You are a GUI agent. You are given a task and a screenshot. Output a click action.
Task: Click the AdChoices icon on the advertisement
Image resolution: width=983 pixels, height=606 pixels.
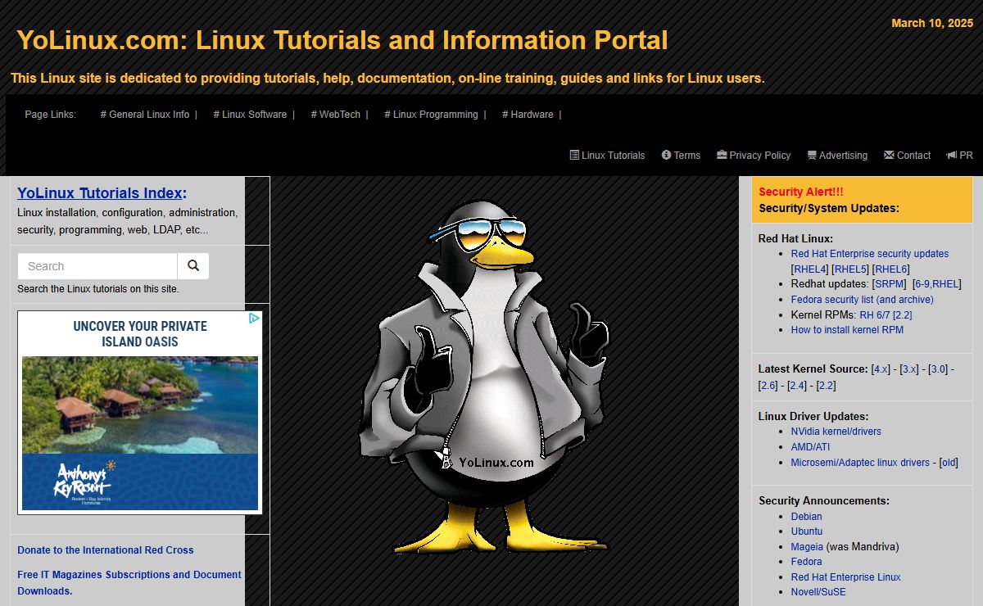[255, 318]
